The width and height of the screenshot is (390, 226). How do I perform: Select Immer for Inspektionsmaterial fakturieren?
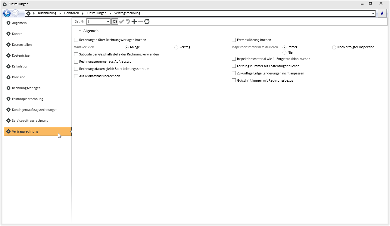point(284,47)
